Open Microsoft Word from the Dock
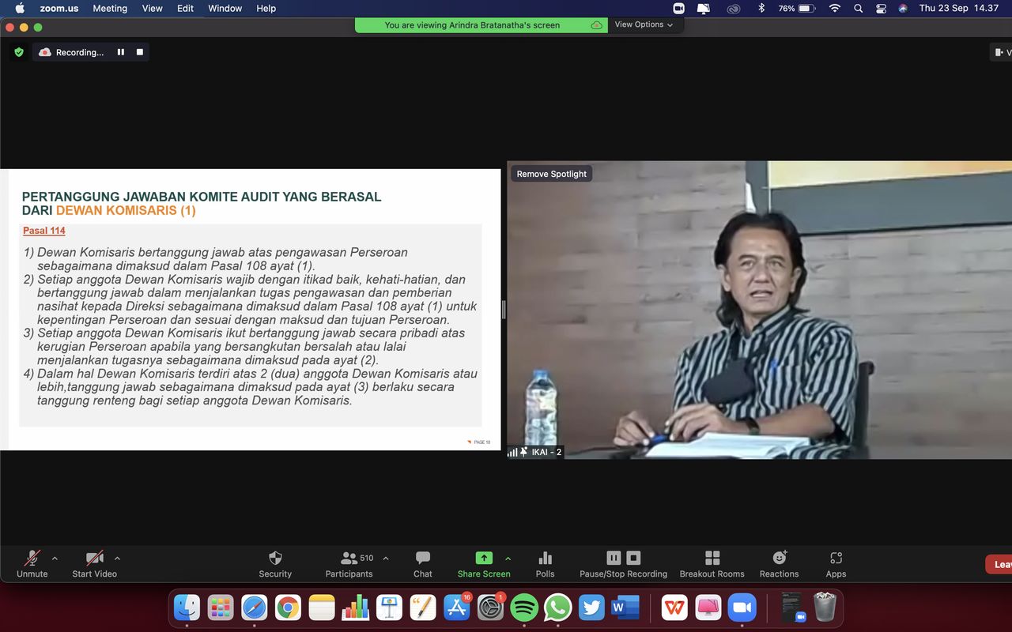 point(625,608)
